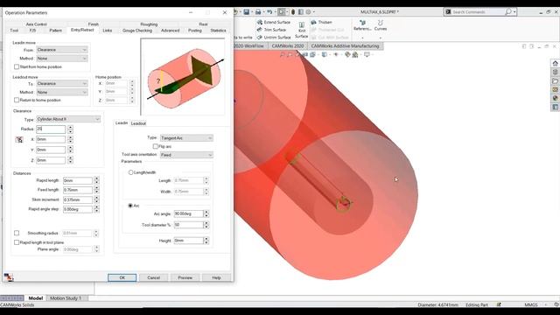Screen dimensions: 560x315
Task: Expand the Curves dropdown arrow
Action: (x=381, y=37)
